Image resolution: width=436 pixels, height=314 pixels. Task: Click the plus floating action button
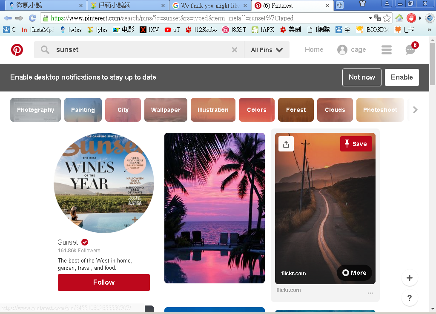(410, 278)
